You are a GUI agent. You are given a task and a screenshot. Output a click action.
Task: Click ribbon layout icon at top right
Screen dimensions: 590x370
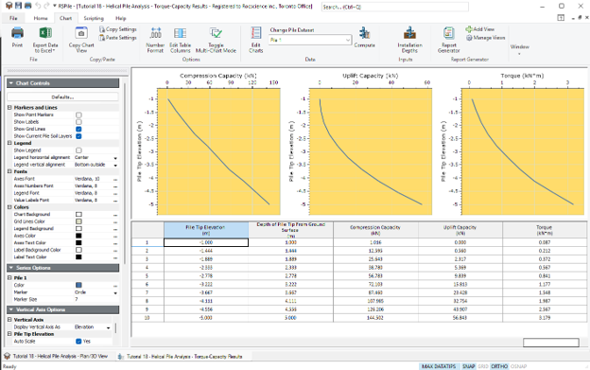click(561, 18)
